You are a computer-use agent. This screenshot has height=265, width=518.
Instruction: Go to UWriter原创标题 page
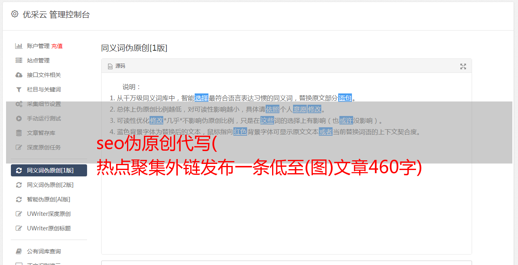click(49, 228)
